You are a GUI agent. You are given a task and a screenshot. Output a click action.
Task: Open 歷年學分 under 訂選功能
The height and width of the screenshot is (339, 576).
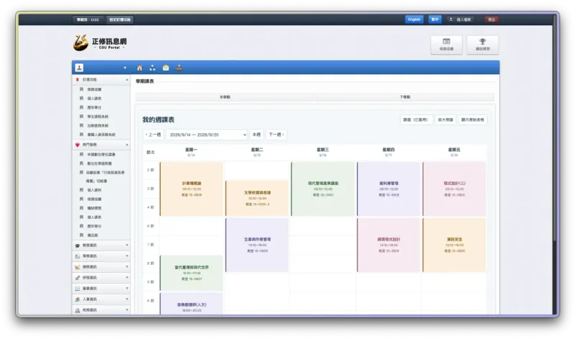[94, 108]
